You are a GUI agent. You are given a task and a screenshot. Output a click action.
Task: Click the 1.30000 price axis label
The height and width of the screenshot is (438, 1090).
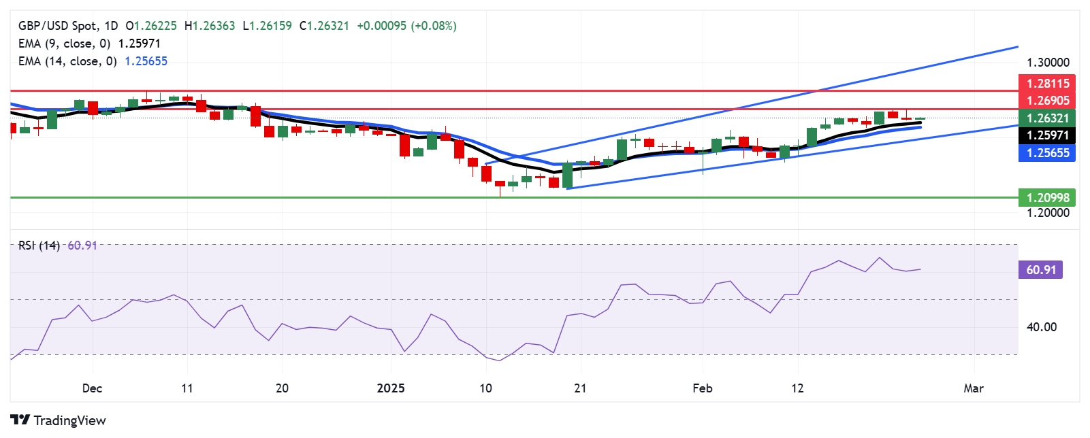point(1048,63)
